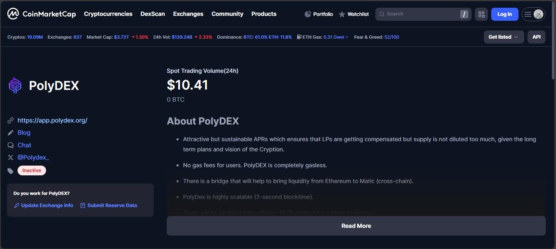
Task: Click the About PolyDEX heading
Action: [x=203, y=121]
